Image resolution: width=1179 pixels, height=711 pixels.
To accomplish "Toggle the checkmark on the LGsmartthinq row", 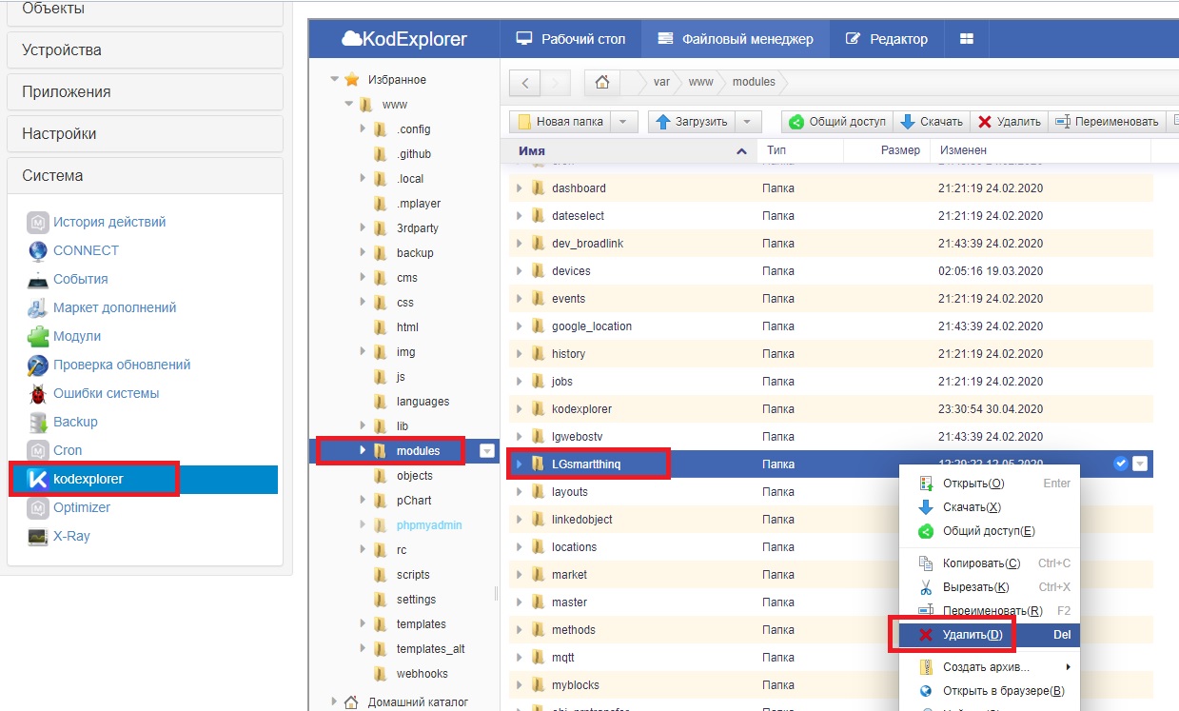I will [1120, 464].
